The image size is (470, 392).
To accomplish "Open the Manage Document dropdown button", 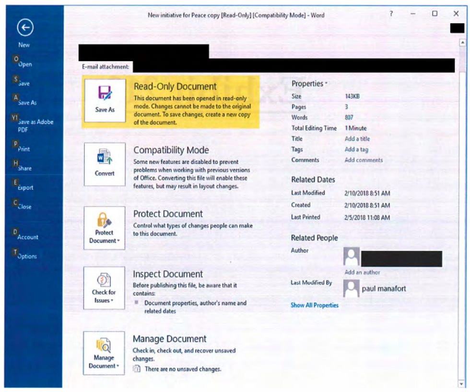I will pyautogui.click(x=104, y=353).
